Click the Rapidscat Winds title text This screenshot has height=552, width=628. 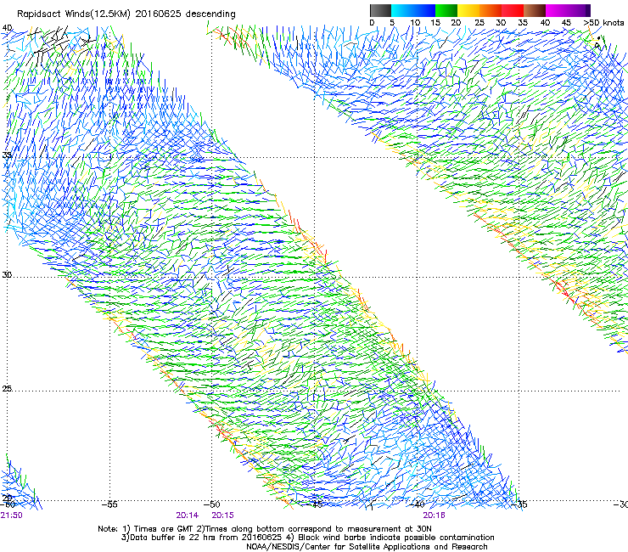[126, 14]
